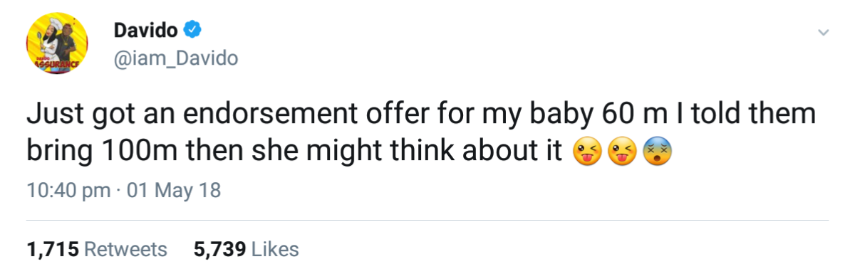Click the 5,739 like count number

219,250
